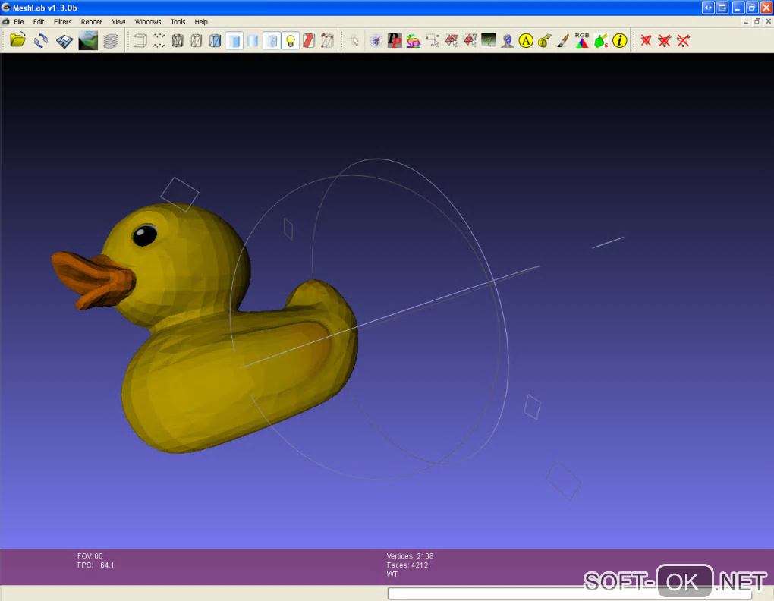Open a mesh file with folder icon

tap(17, 40)
